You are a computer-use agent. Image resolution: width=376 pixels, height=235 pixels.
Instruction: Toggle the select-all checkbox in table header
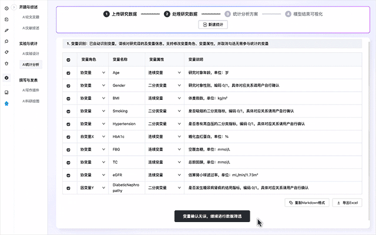coord(68,60)
